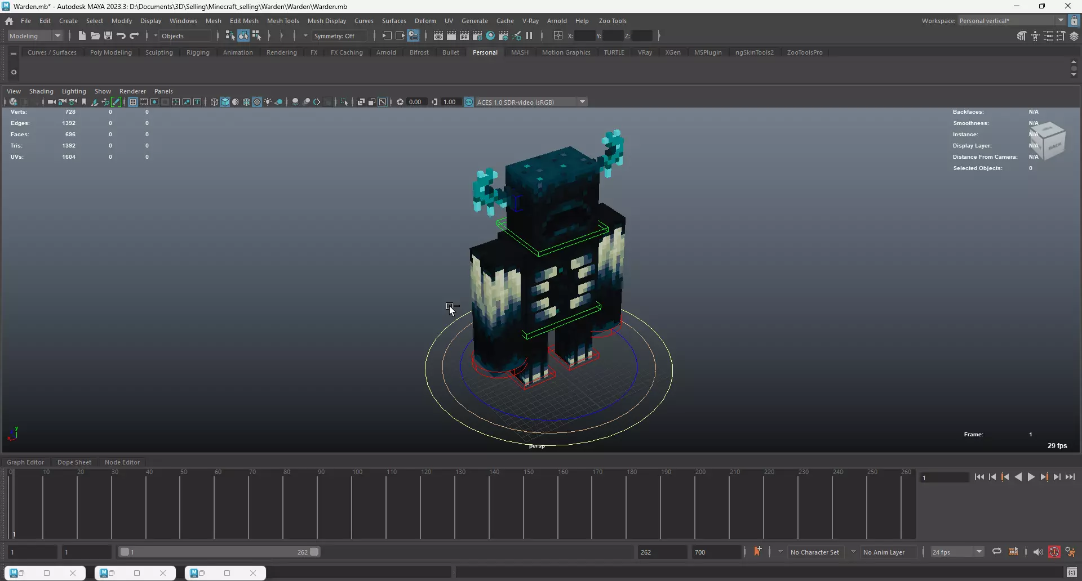Viewport: 1082px width, 581px height.
Task: Open the Render View window icon
Action: (x=438, y=36)
